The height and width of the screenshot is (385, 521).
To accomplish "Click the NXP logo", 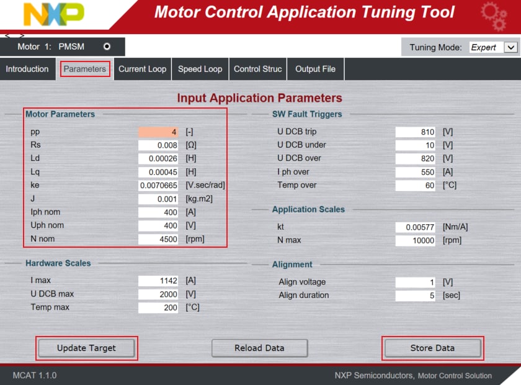I will (53, 14).
